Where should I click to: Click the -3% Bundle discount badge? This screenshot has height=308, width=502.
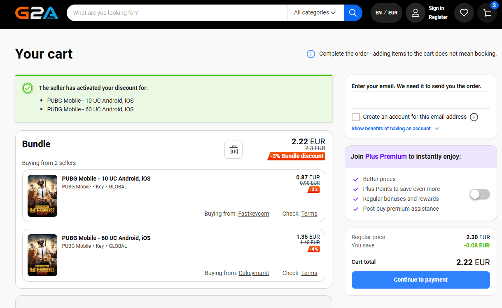[x=297, y=156]
